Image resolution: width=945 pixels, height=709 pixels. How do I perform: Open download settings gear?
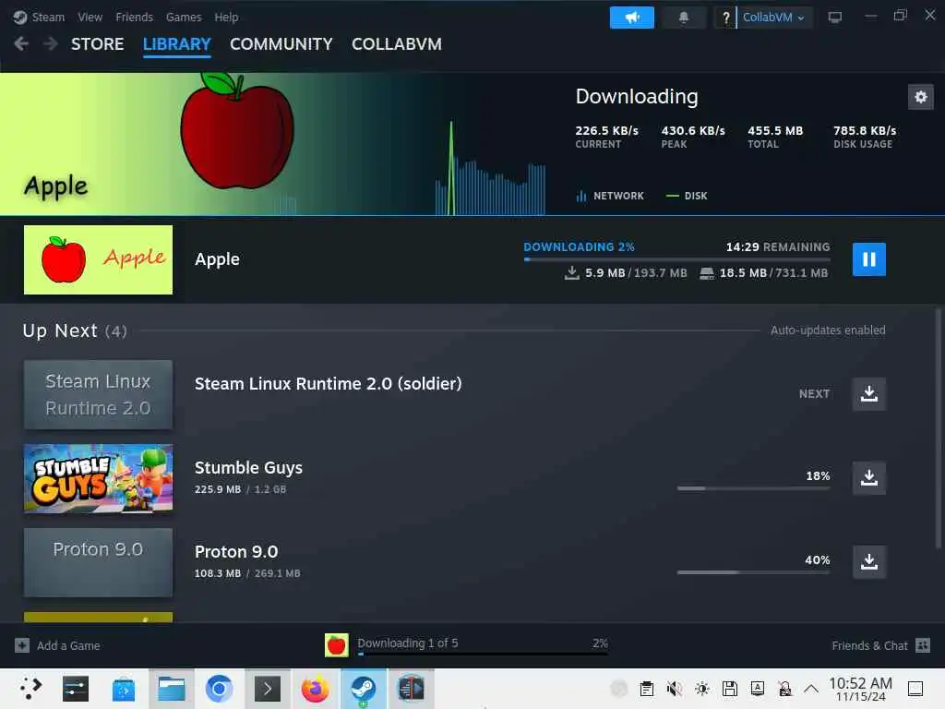920,97
